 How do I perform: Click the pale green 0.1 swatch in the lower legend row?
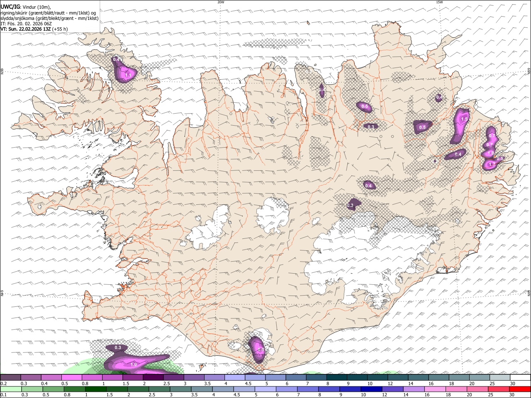pyautogui.click(x=11, y=389)
